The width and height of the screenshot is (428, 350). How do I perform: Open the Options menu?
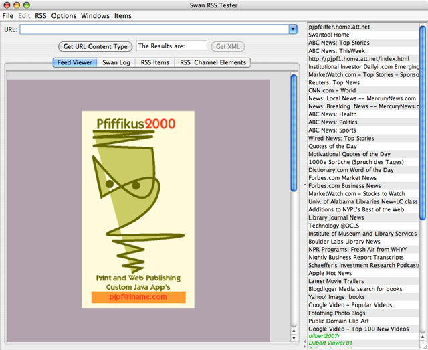coord(64,15)
